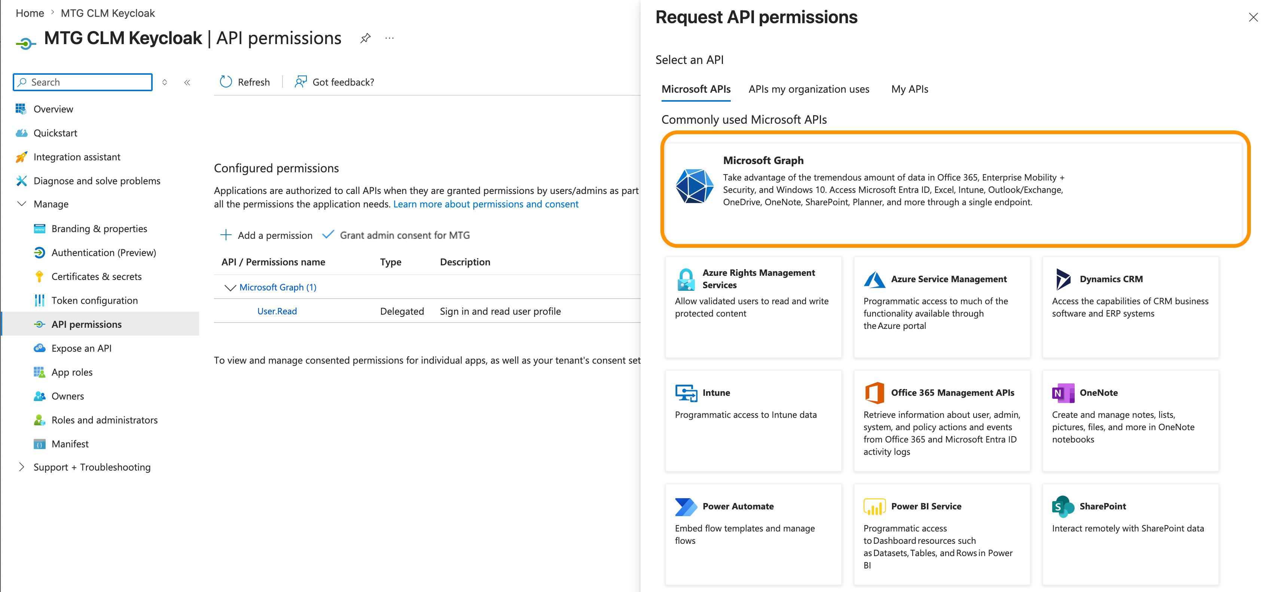
Task: Click the API / Permissions name column header
Action: click(273, 262)
